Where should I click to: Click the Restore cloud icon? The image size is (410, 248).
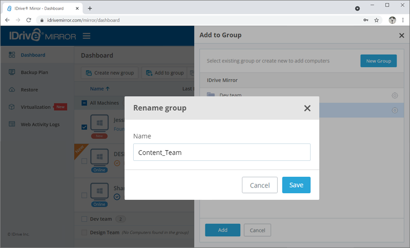(x=12, y=90)
